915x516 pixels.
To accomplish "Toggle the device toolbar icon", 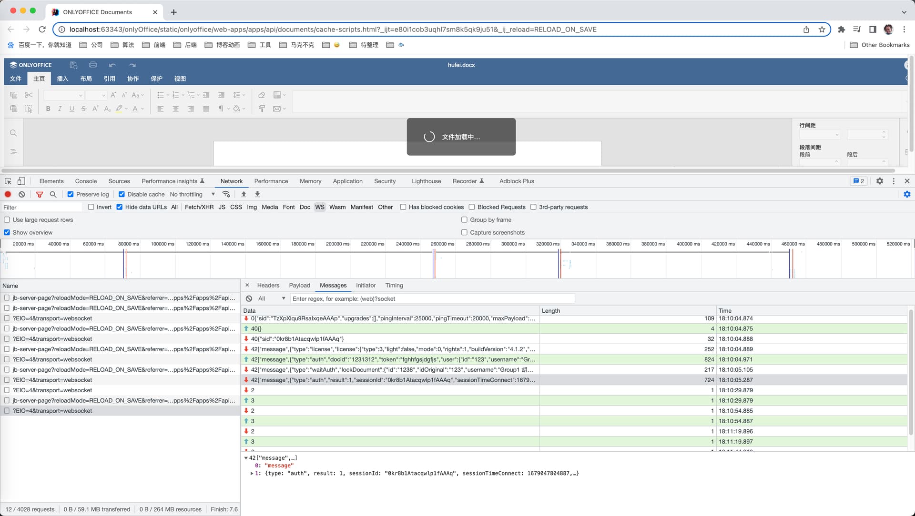I will [21, 181].
